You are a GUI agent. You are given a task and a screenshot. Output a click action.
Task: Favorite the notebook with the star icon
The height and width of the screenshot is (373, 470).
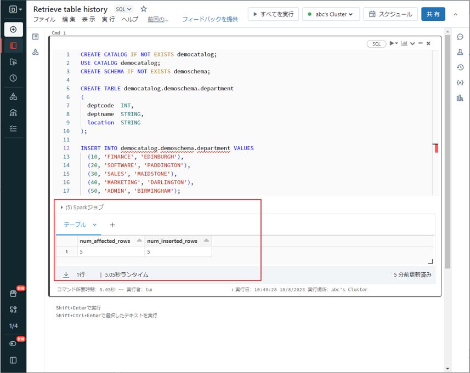[x=144, y=9]
